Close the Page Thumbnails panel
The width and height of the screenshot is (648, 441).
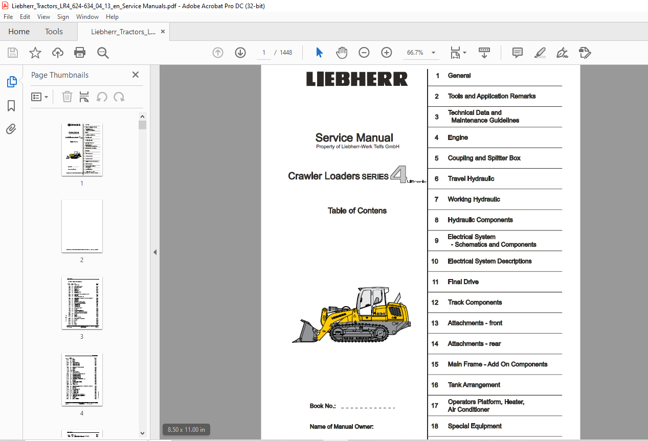136,75
